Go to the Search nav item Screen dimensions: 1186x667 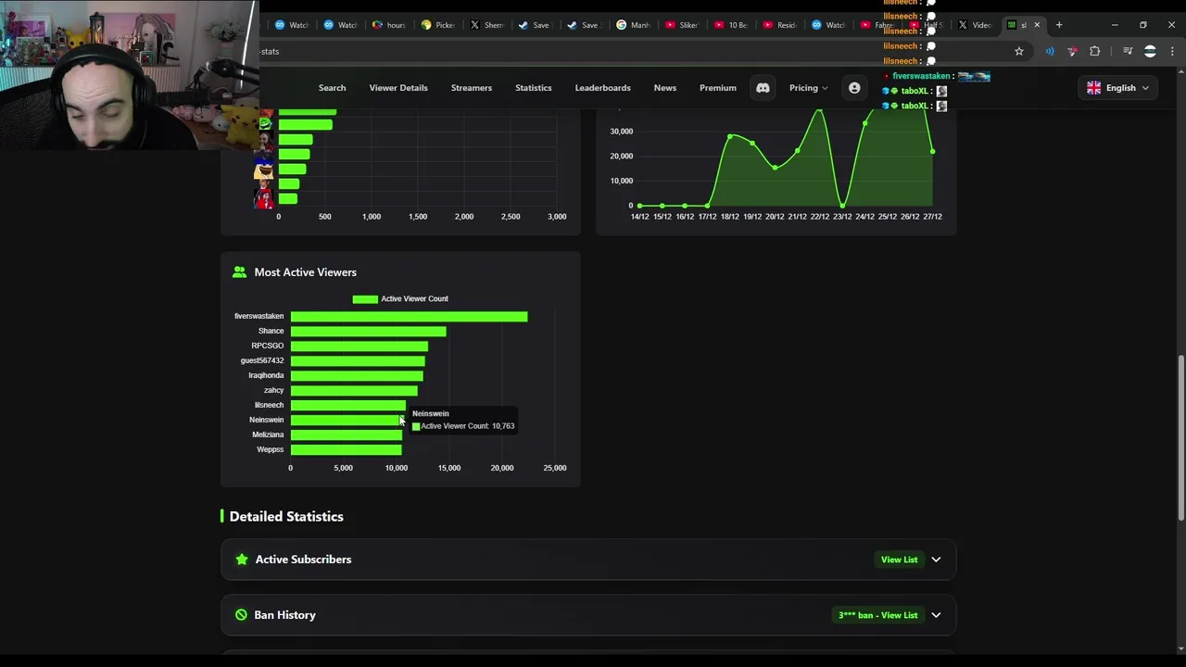[x=332, y=88]
